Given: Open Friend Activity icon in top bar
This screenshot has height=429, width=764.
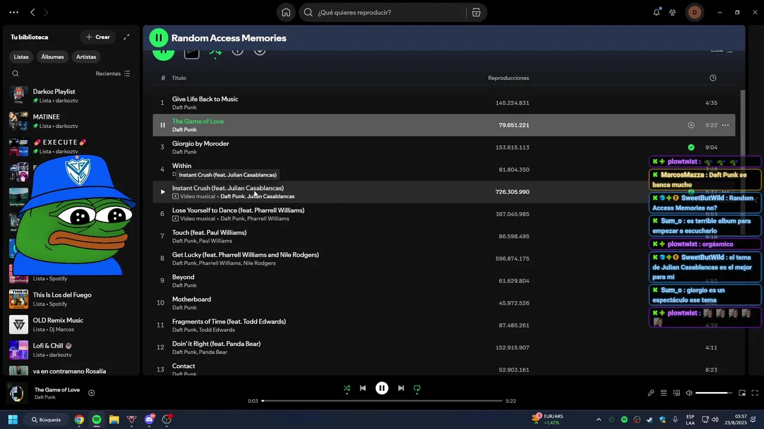Looking at the screenshot, I should point(673,12).
